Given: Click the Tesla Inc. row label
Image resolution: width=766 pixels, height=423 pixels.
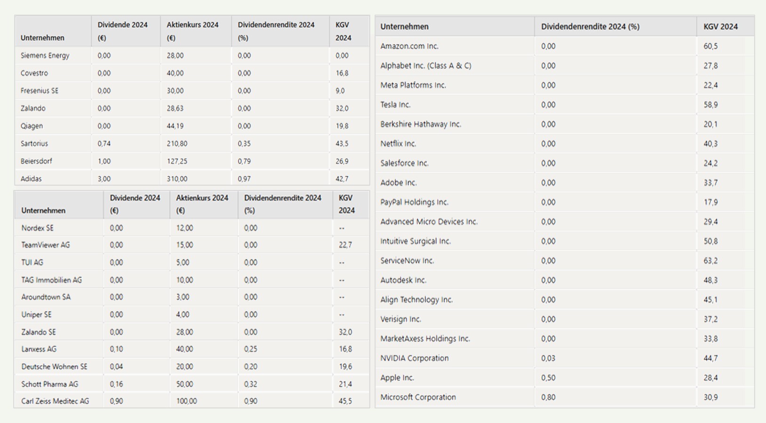Looking at the screenshot, I should tap(395, 105).
